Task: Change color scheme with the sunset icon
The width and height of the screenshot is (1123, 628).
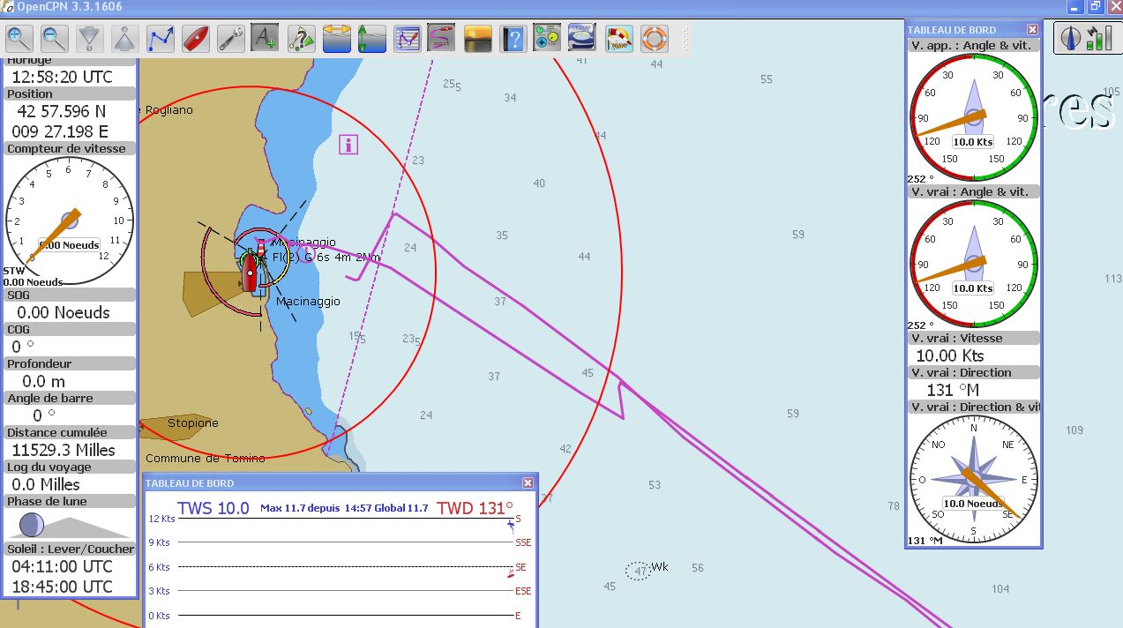Action: 478,39
